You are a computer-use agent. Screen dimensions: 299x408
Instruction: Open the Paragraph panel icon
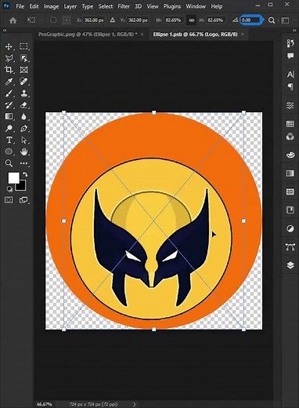pyautogui.click(x=290, y=86)
